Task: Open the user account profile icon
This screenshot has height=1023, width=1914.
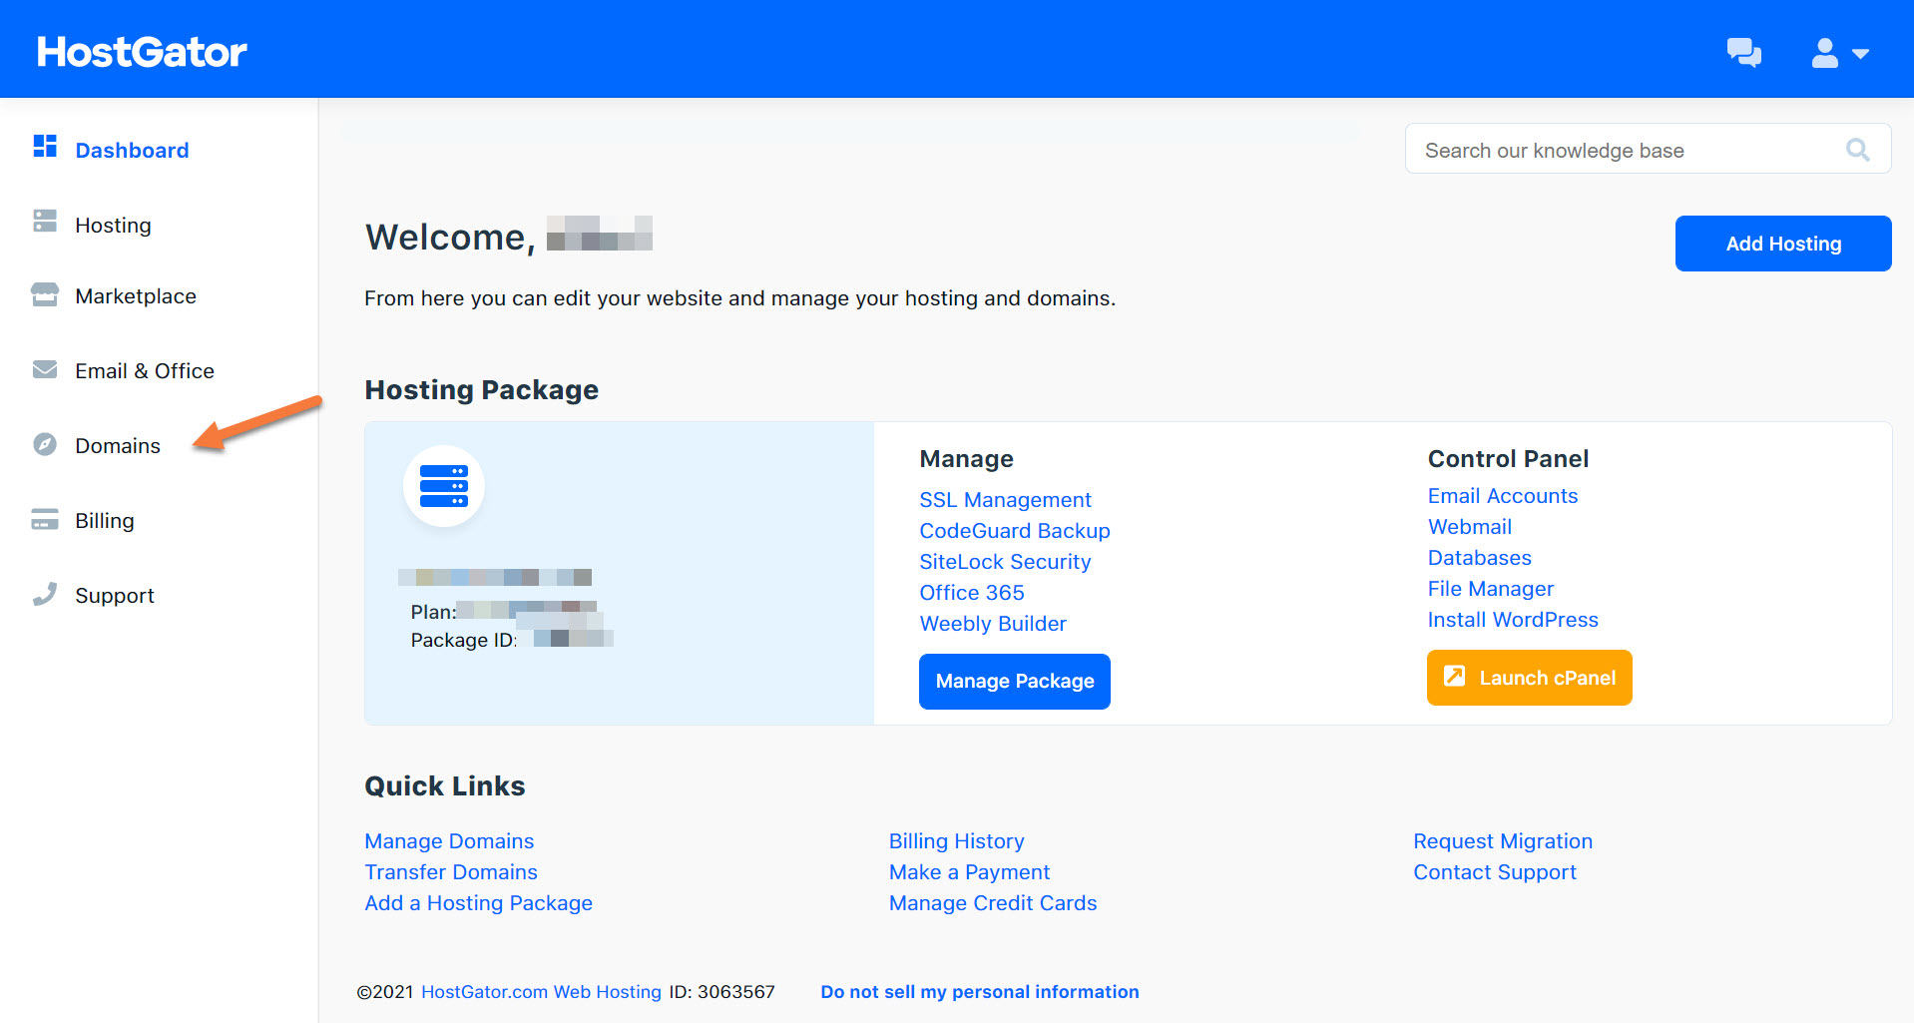Action: [x=1825, y=52]
